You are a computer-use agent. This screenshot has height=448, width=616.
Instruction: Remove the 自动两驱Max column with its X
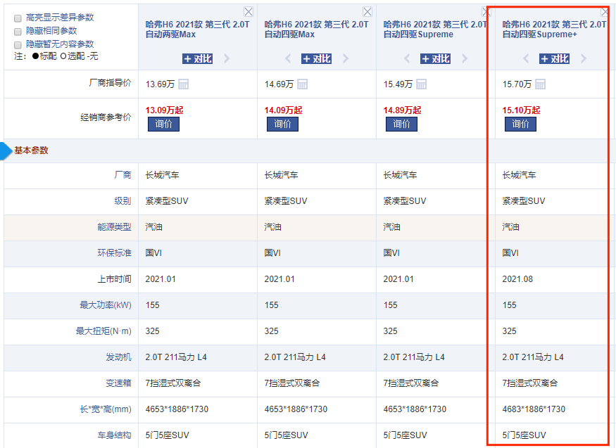click(x=249, y=12)
